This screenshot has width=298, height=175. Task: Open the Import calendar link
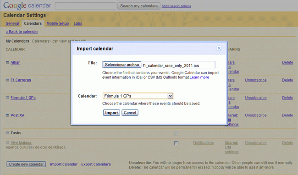click(x=64, y=164)
